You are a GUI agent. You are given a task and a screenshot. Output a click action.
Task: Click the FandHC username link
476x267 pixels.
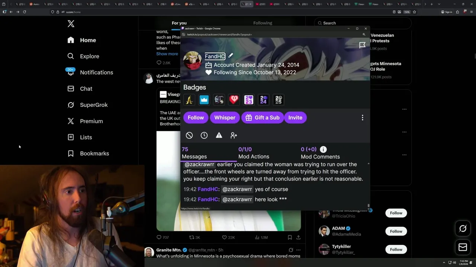coord(215,56)
